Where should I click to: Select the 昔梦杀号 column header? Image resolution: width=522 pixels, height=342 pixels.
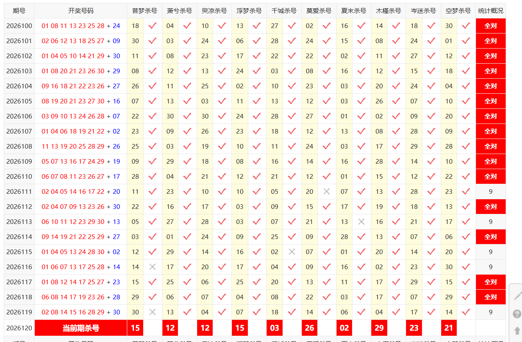pos(144,11)
